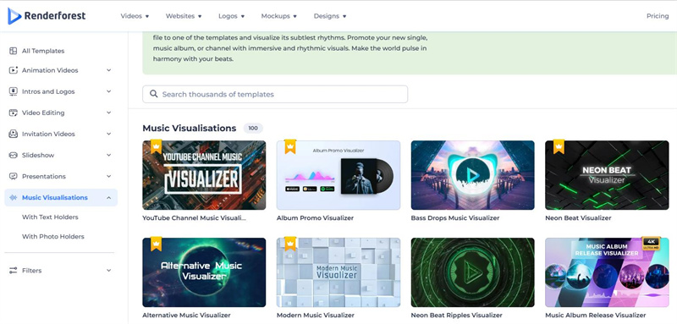Expand the Intros and Logos chevron

pos(109,91)
